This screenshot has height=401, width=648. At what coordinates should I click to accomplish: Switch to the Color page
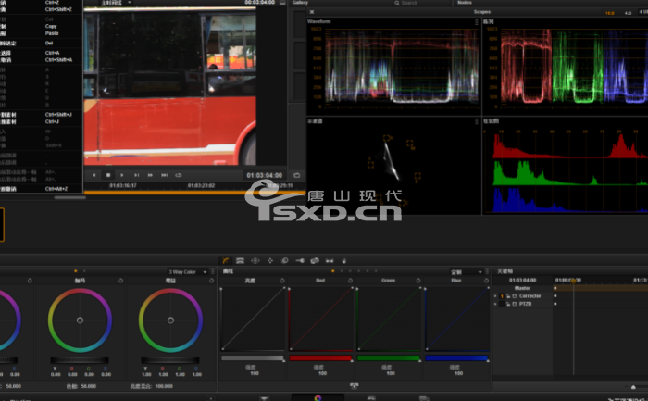coord(318,397)
